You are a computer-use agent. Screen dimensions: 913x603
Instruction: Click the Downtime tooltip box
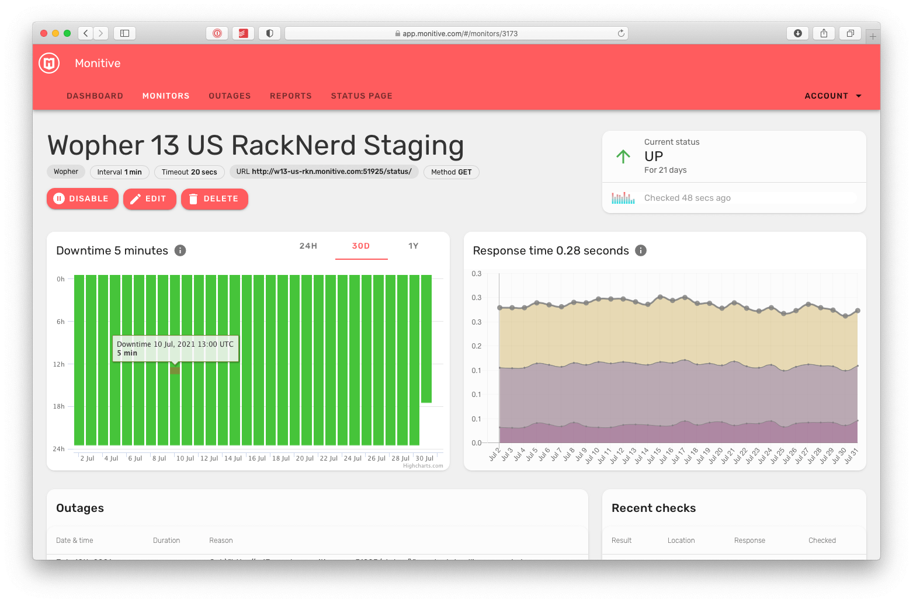click(x=175, y=348)
